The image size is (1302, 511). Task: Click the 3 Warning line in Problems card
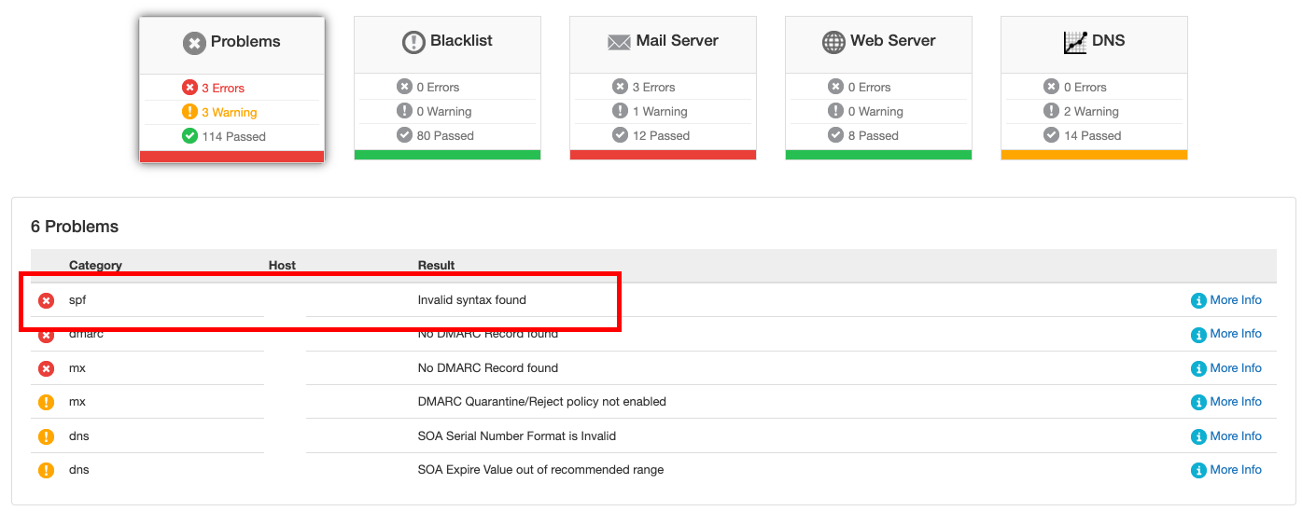[x=229, y=112]
